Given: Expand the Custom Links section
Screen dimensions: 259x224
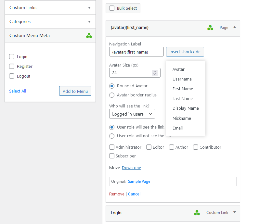Looking at the screenshot, I should [89, 8].
